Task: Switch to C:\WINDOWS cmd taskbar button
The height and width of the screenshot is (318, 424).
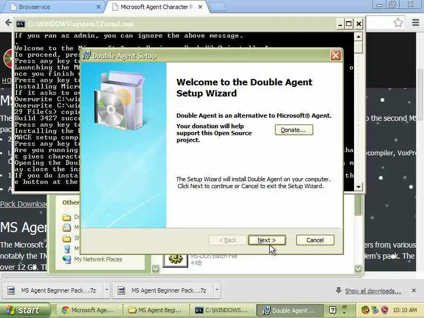Action: (222, 310)
